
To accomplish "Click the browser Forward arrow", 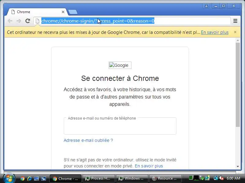I will [x=19, y=21].
